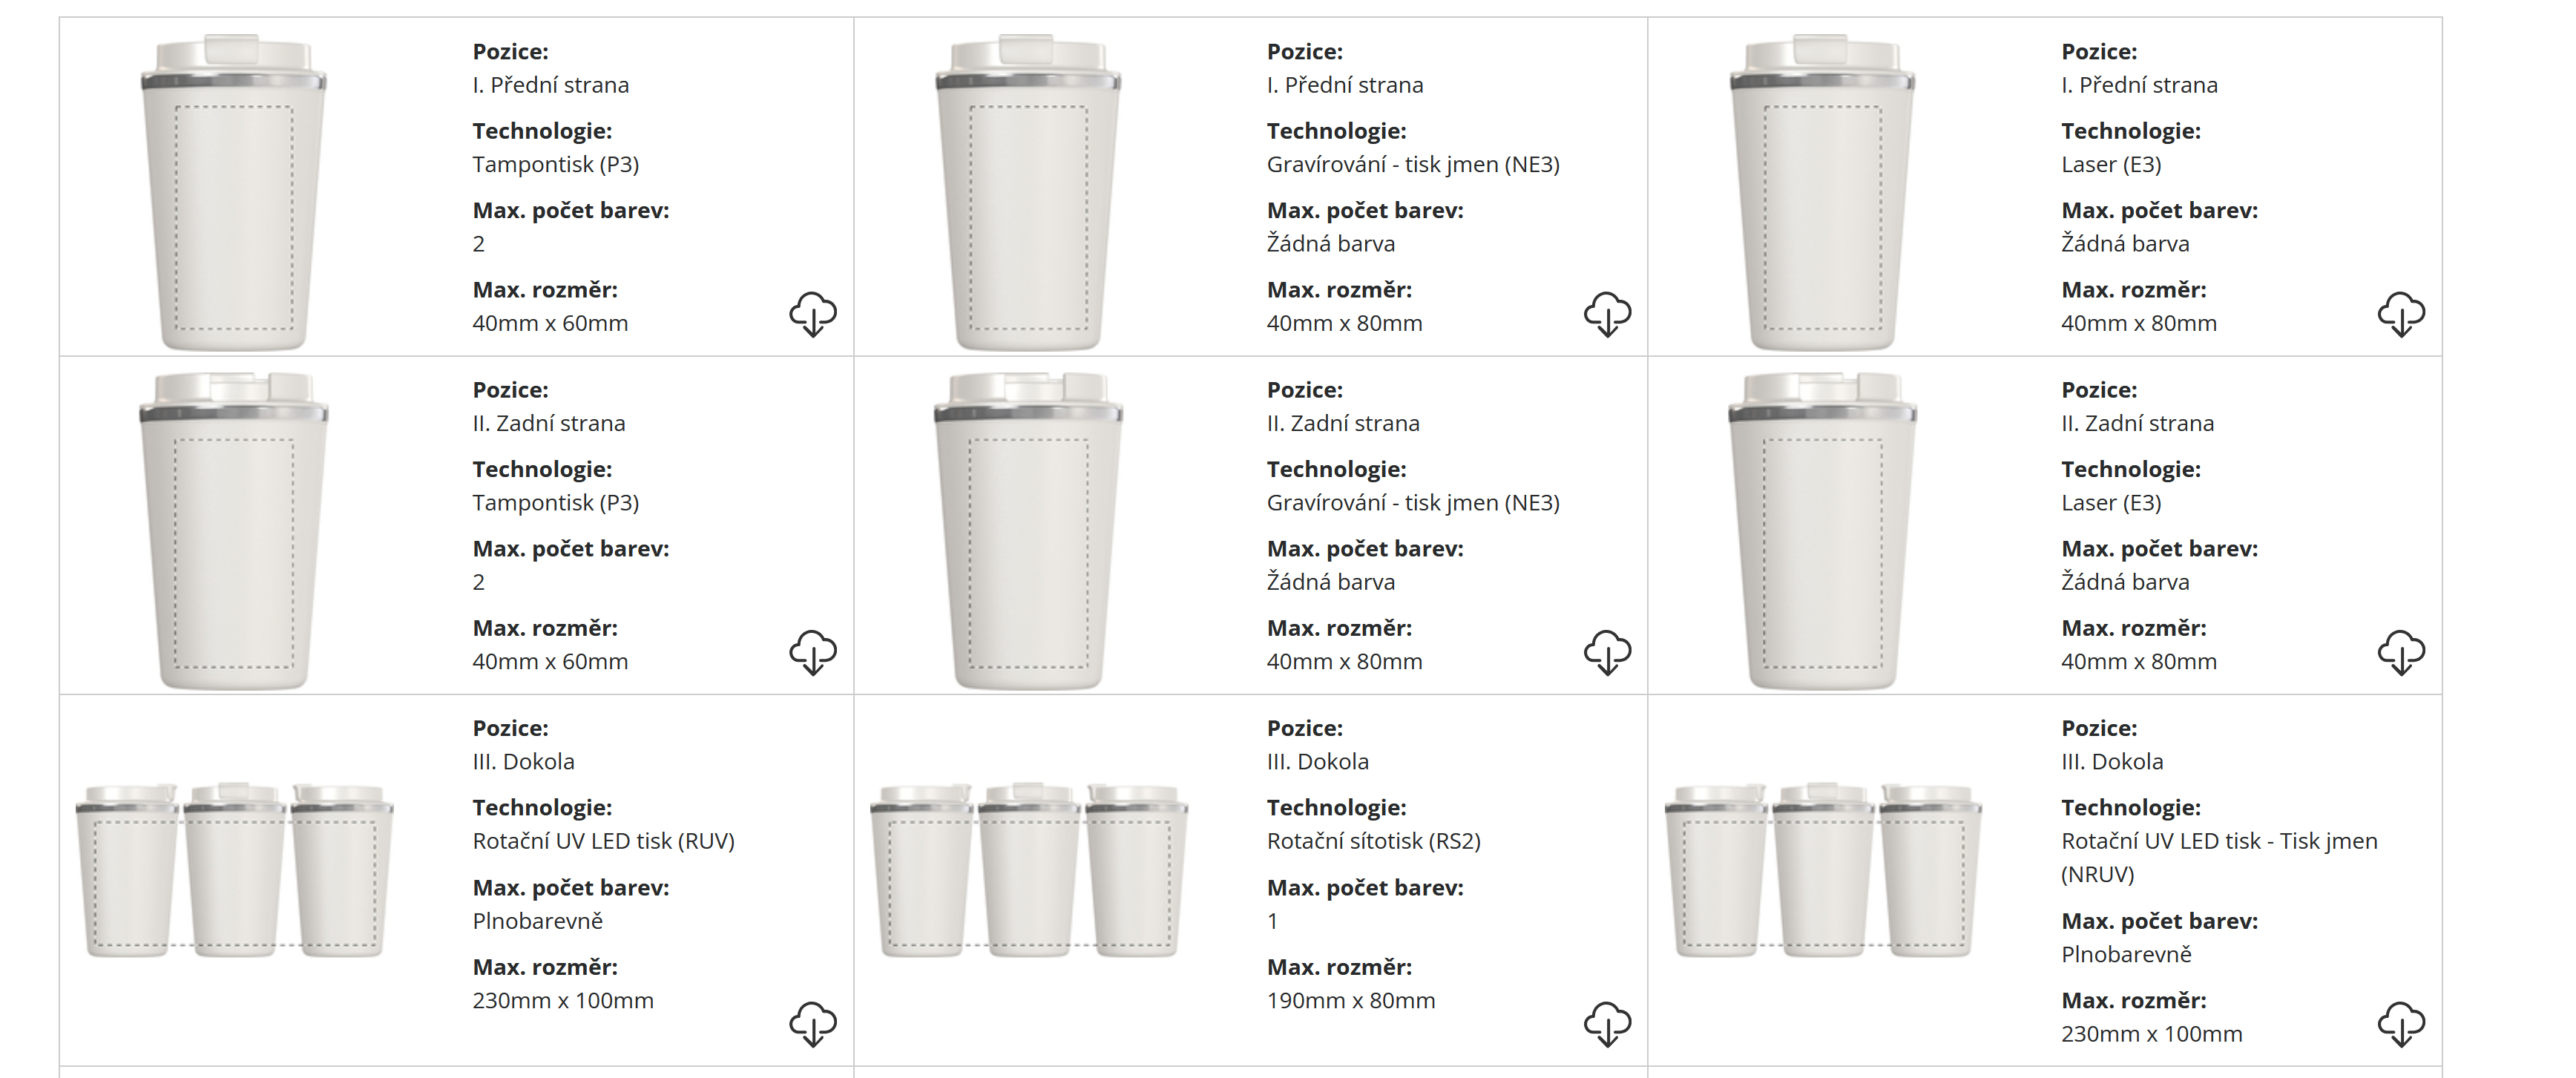Open NRUV Tisk jmen wraparound cups image

point(1822,870)
